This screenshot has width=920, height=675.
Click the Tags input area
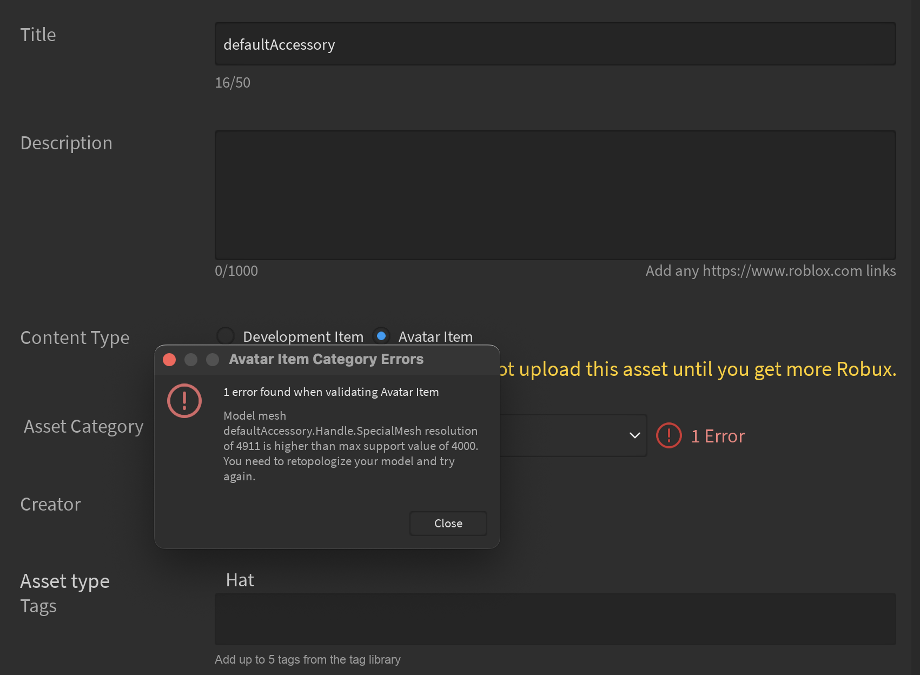(555, 619)
